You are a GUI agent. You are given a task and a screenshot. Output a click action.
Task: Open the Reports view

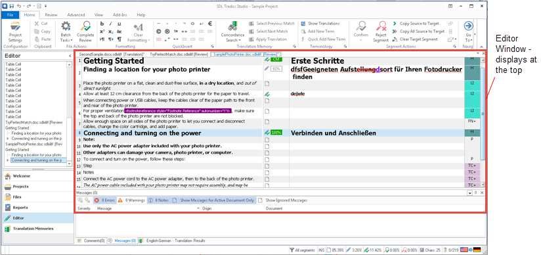point(37,208)
